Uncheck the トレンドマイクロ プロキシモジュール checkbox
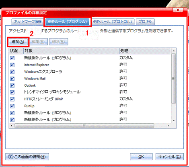Image resolution: width=189 pixels, height=167 pixels. point(12,92)
